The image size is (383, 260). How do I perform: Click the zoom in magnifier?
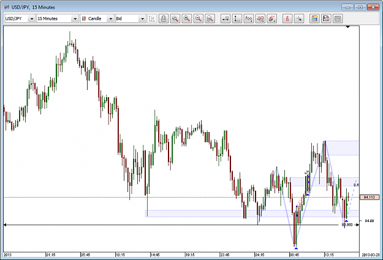point(187,18)
